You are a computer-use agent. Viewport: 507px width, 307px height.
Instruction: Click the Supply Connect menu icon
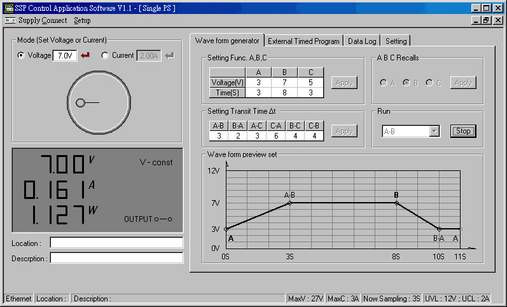pos(10,20)
